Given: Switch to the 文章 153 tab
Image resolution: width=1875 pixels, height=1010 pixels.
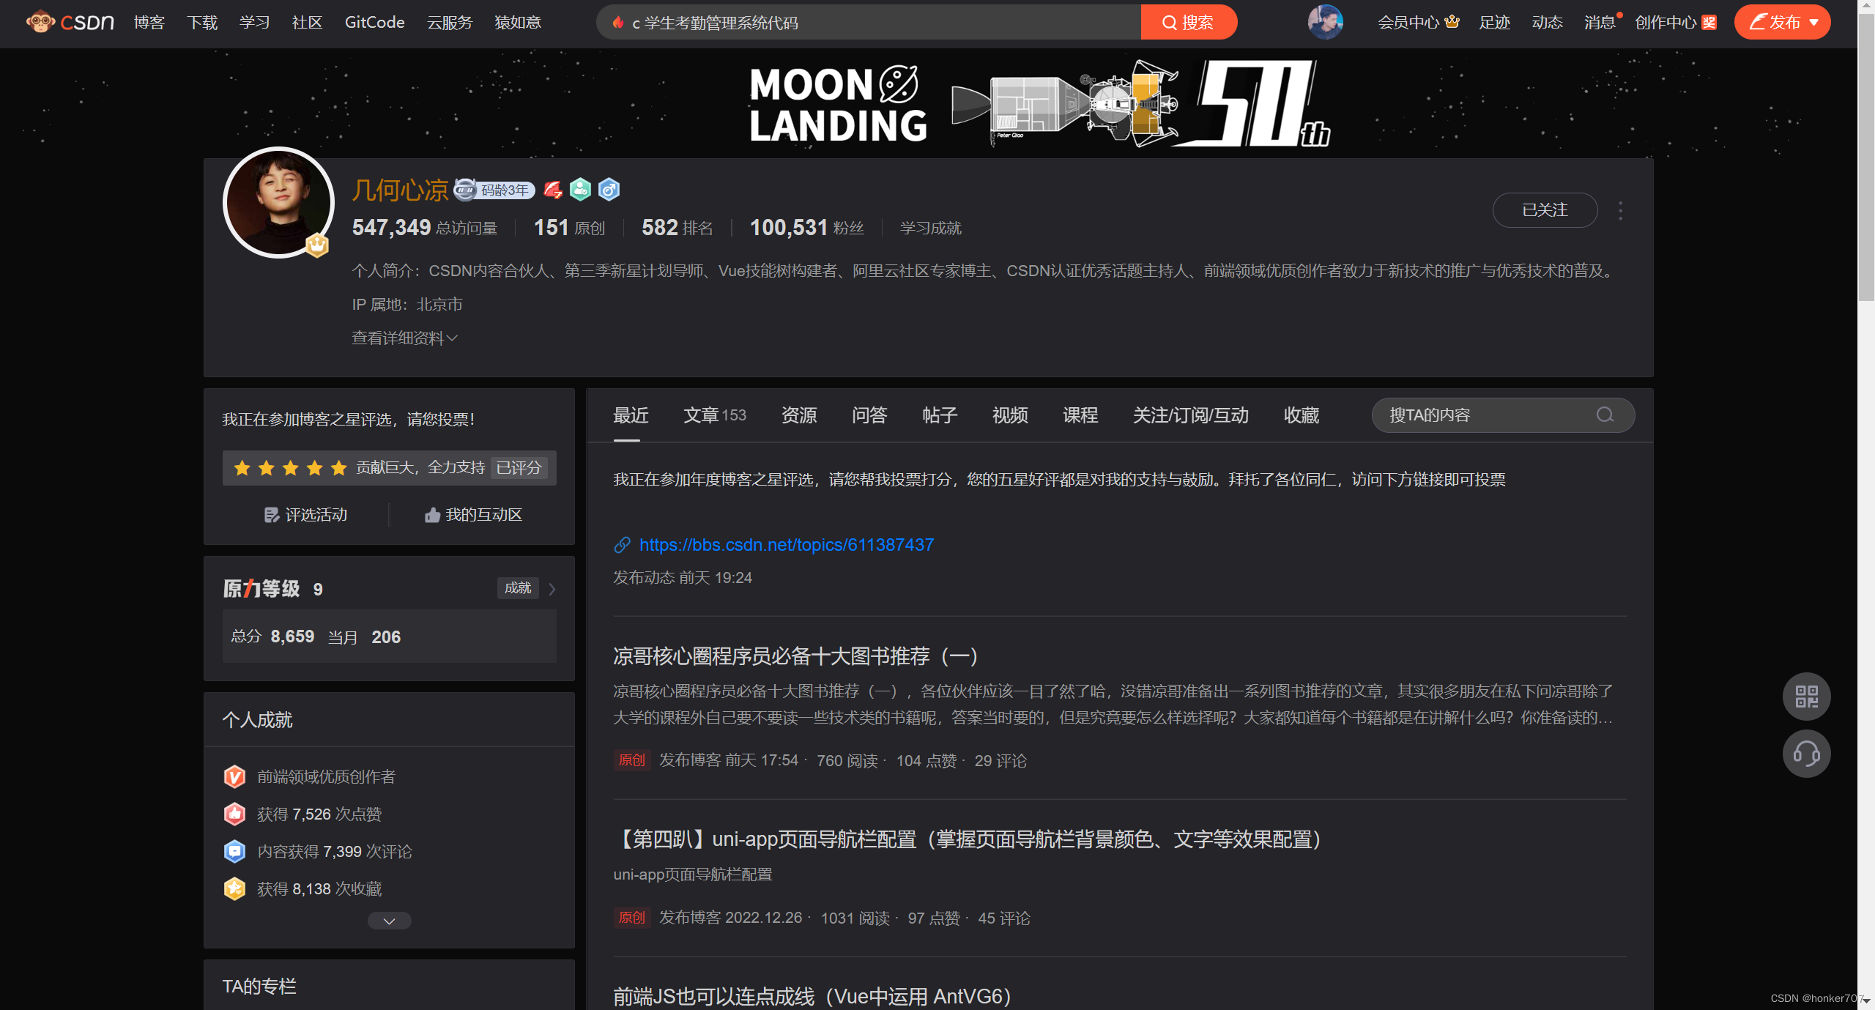Looking at the screenshot, I should tap(714, 415).
